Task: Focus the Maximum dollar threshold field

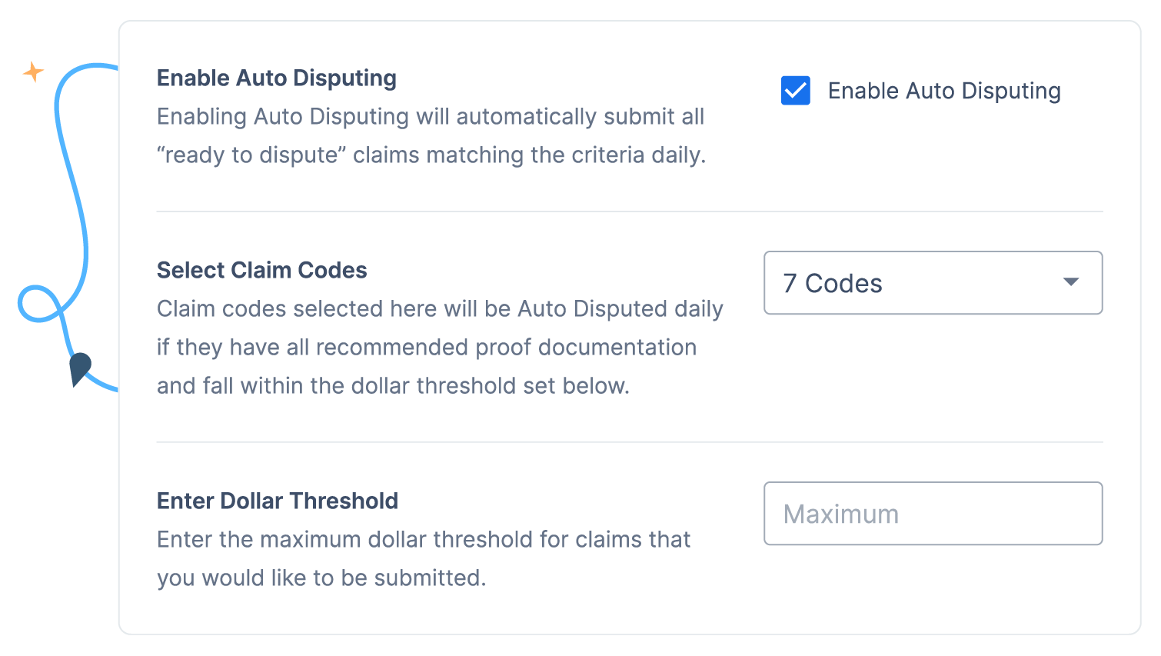Action: (933, 514)
